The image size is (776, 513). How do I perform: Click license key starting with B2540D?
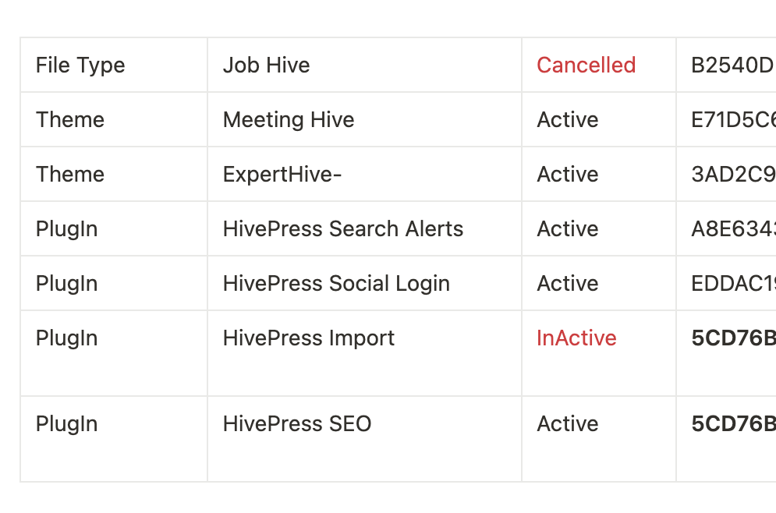point(733,65)
